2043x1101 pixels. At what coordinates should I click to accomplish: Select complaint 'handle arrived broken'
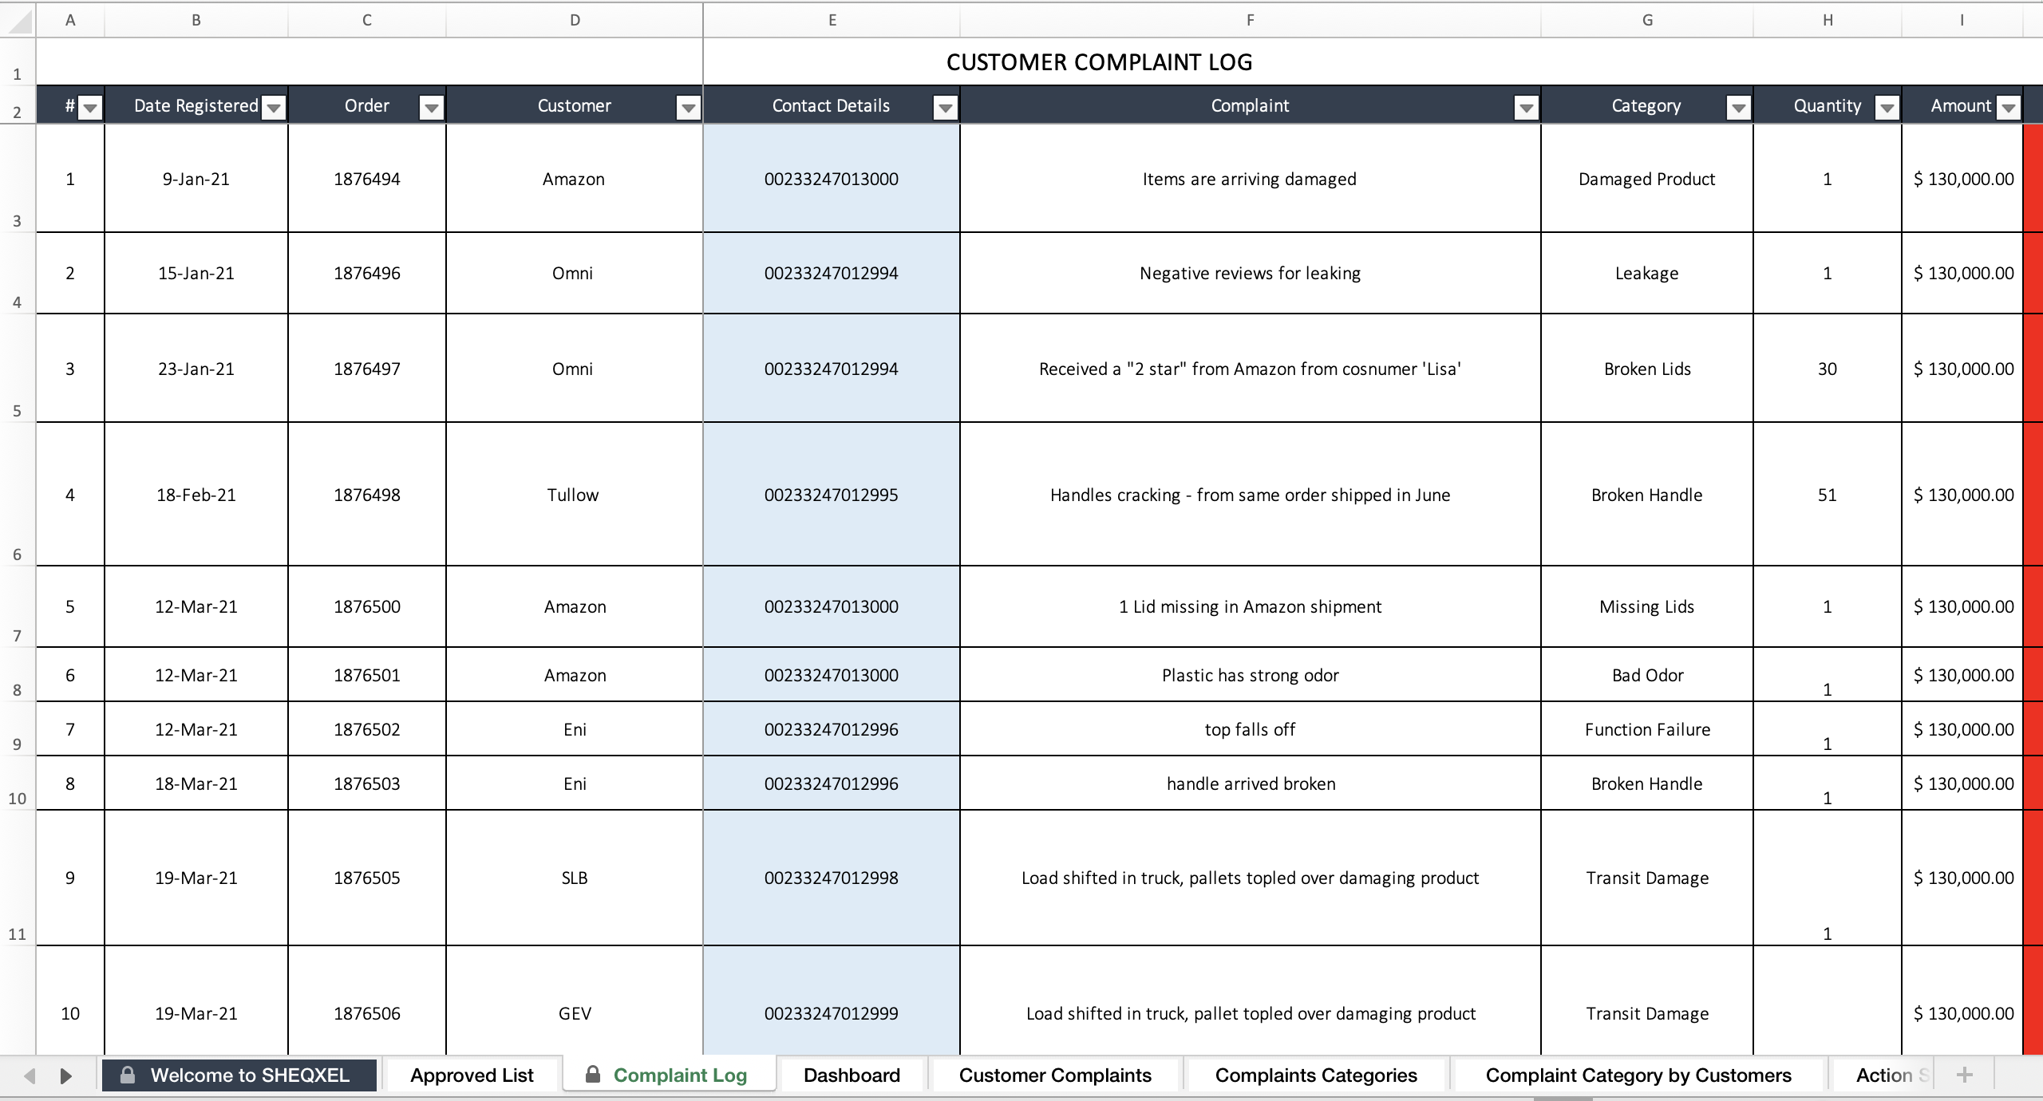click(x=1250, y=783)
